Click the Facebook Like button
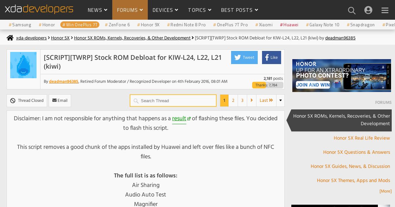 272,57
